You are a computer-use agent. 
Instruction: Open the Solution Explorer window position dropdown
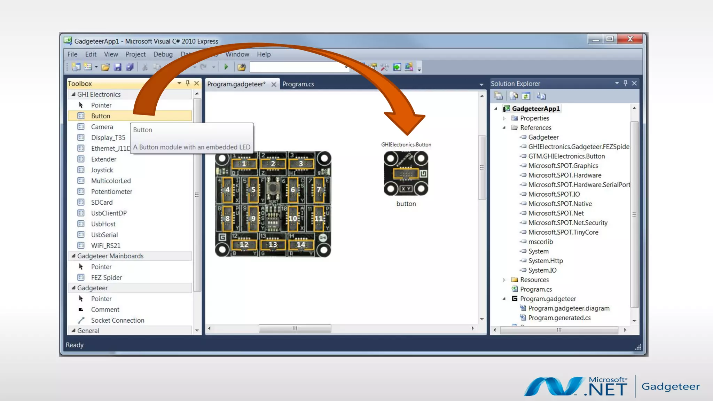click(617, 83)
